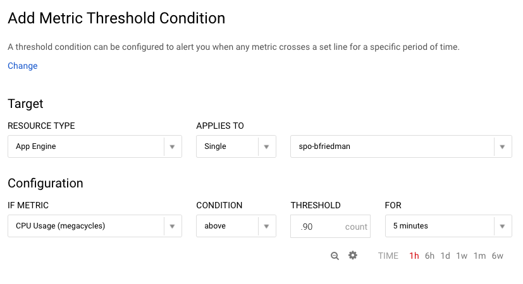The image size is (523, 284).
Task: Click the 5 minutes duration field
Action: (x=438, y=226)
